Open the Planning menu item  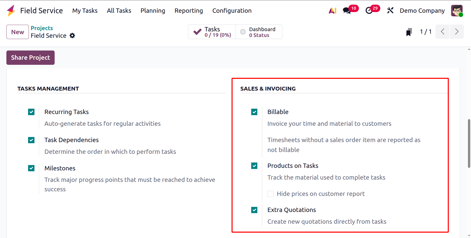tap(153, 11)
